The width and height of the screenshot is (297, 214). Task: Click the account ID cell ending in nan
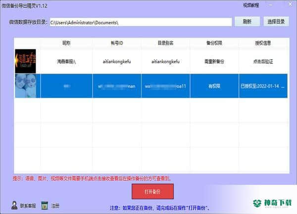tap(117, 86)
